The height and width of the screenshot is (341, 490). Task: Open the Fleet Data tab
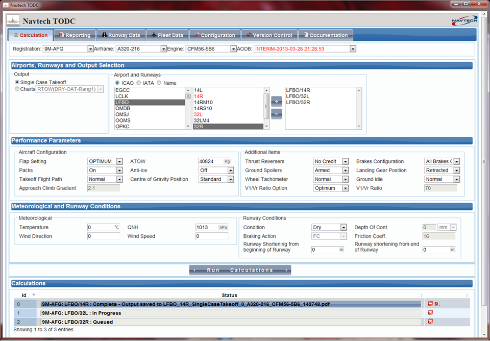coord(167,35)
